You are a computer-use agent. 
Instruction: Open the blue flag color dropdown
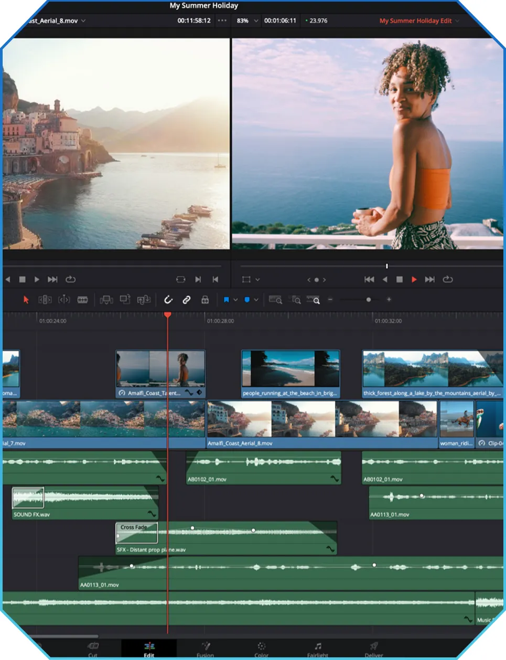[235, 300]
